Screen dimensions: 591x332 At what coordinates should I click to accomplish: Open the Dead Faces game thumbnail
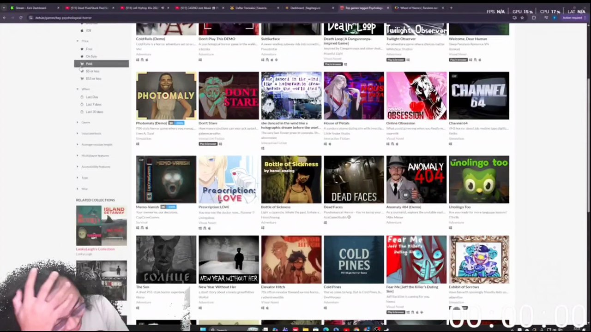point(354,179)
